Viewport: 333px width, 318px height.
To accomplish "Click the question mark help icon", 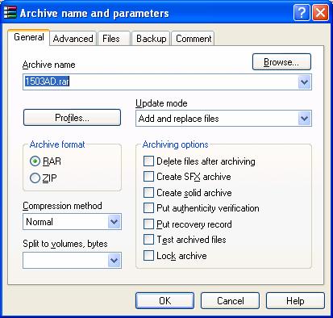I will click(302, 12).
